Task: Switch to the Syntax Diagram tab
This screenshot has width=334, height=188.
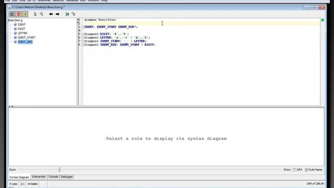Action: pyautogui.click(x=19, y=177)
